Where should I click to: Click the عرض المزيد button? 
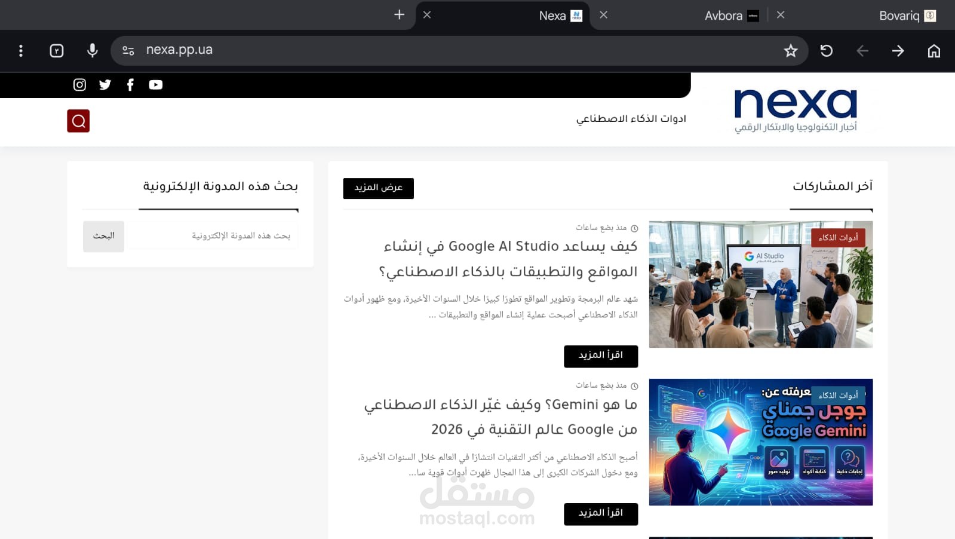tap(378, 188)
